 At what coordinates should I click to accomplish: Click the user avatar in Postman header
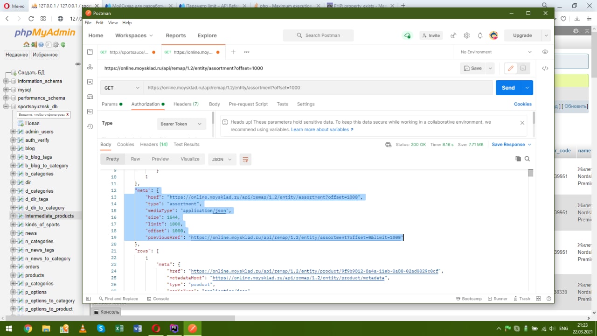493,35
